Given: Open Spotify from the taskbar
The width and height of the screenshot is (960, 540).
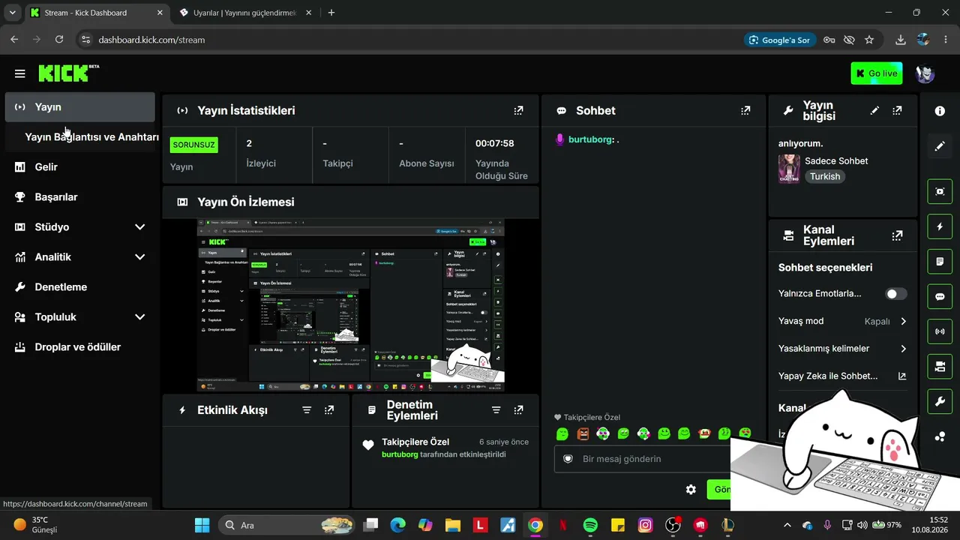Looking at the screenshot, I should 590,525.
